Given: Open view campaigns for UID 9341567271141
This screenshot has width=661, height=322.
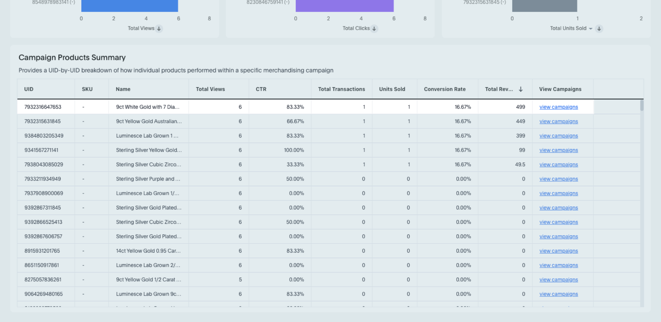Looking at the screenshot, I should (x=558, y=150).
